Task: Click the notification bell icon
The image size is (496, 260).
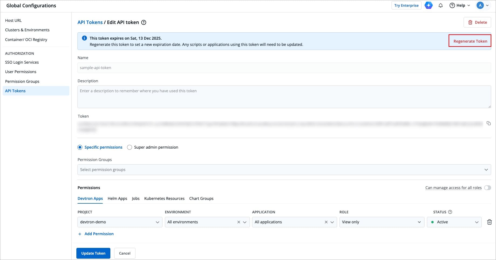Action: 440,5
